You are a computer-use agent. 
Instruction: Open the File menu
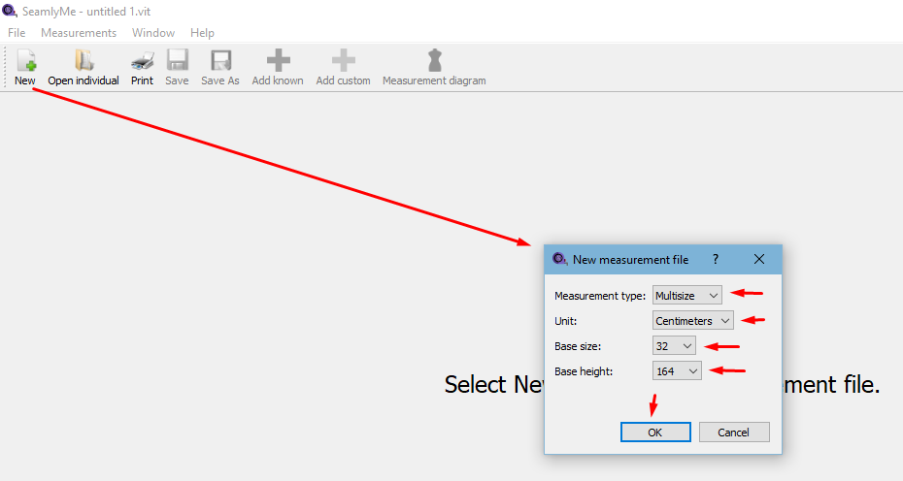pos(17,33)
